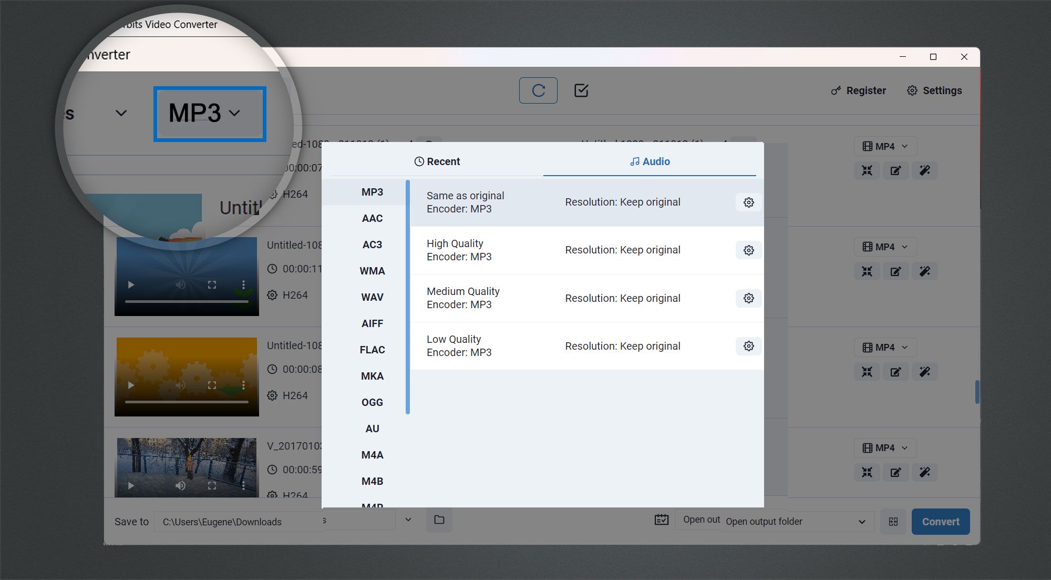Expand the MP3 format dropdown selector

click(x=210, y=112)
